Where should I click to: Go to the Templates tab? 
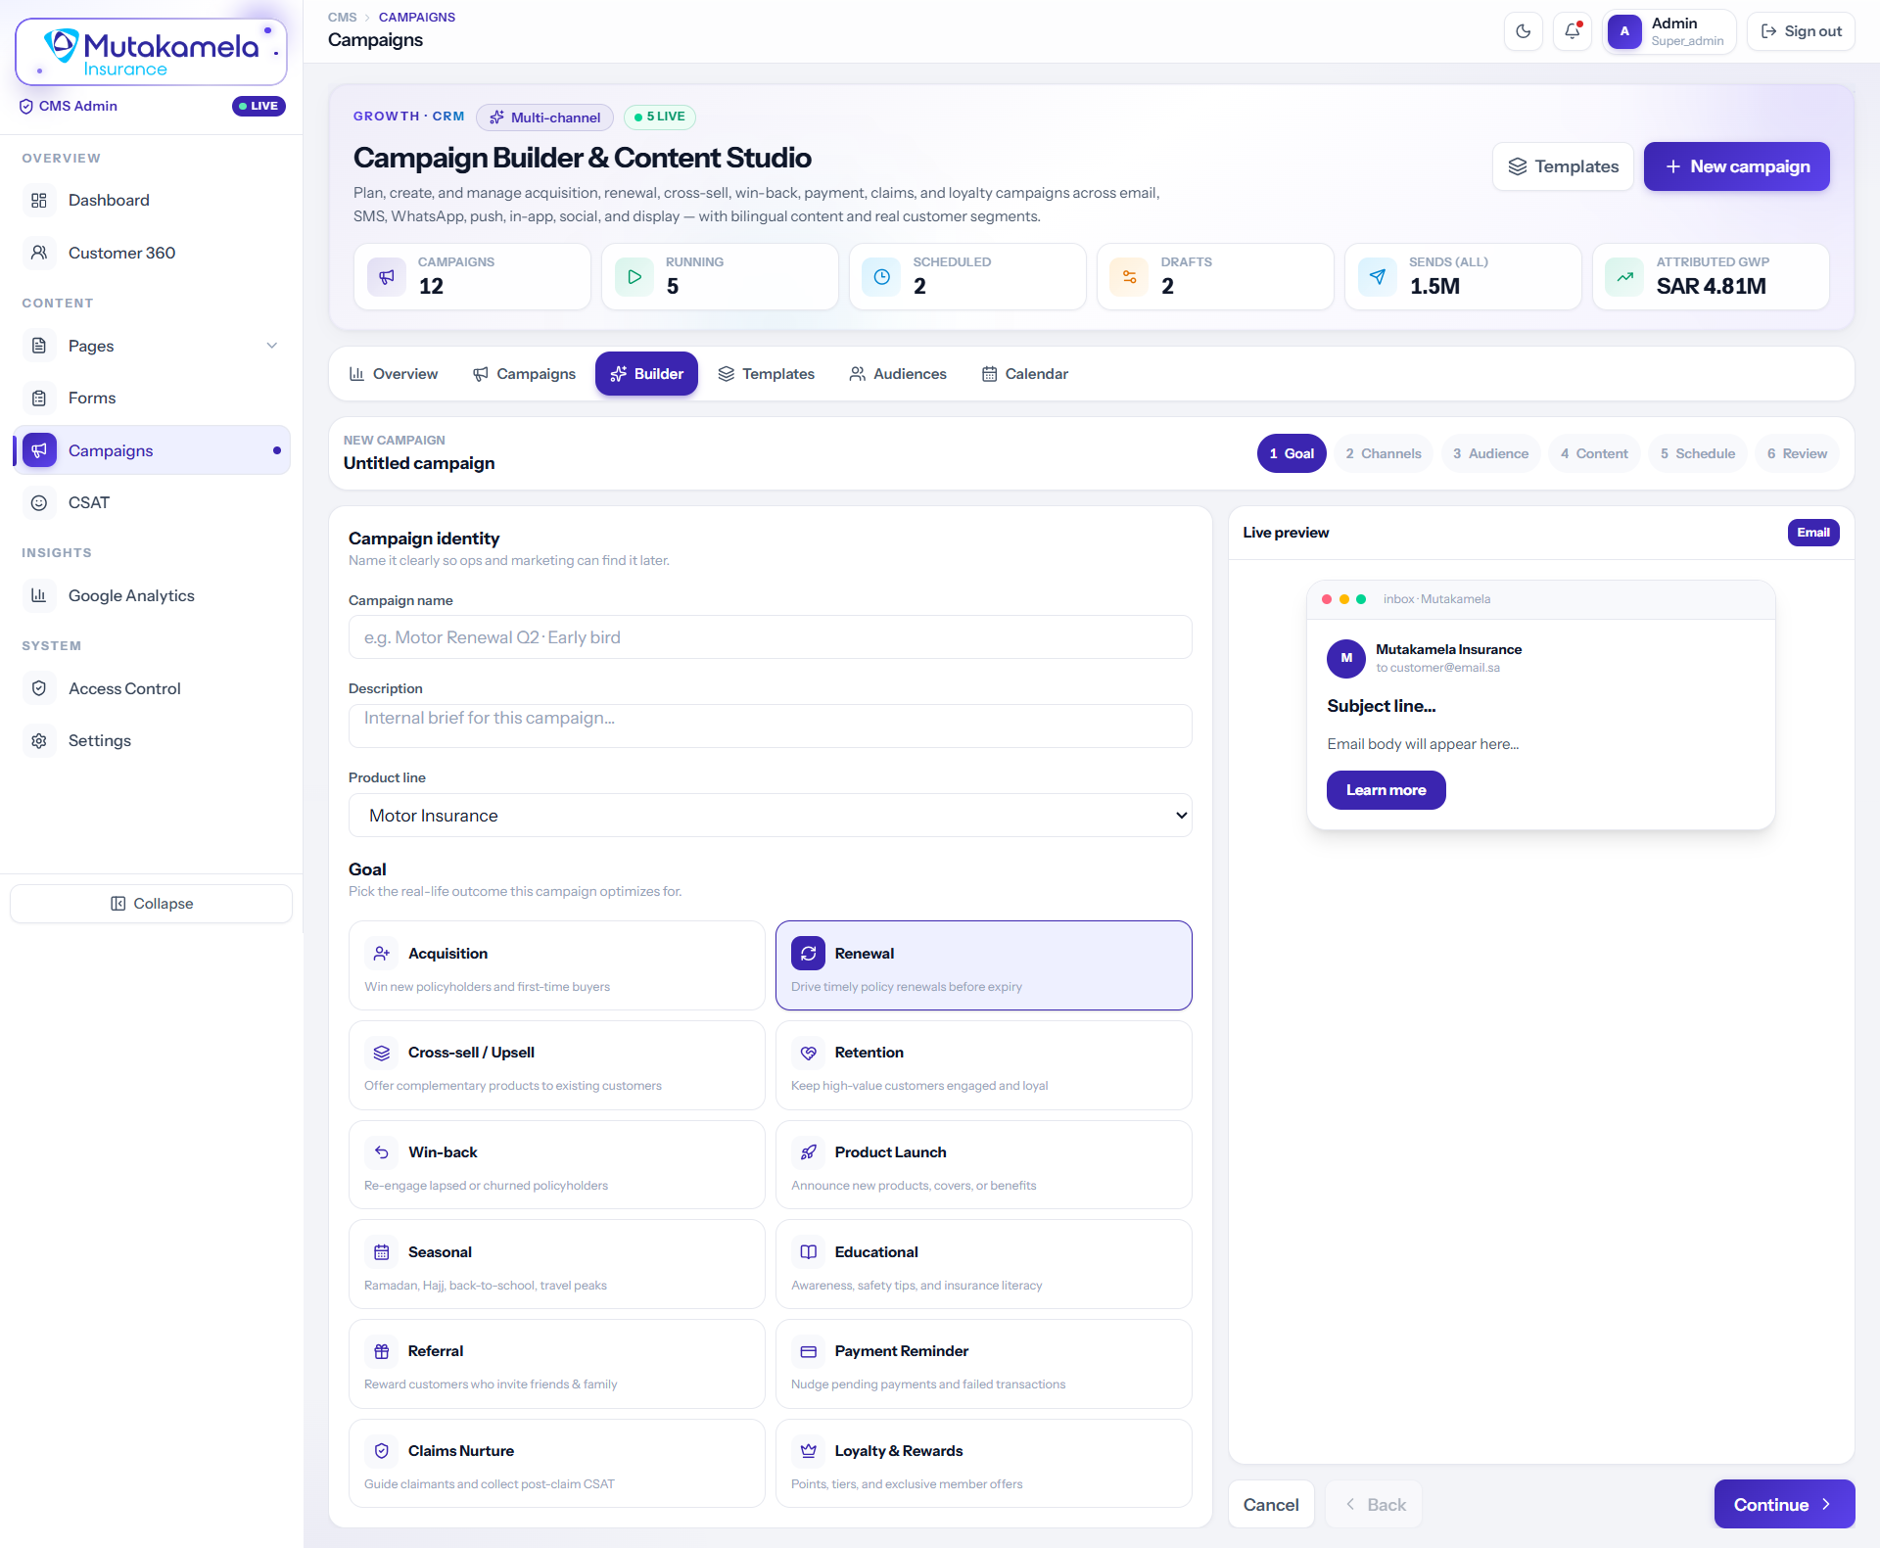pyautogui.click(x=767, y=374)
